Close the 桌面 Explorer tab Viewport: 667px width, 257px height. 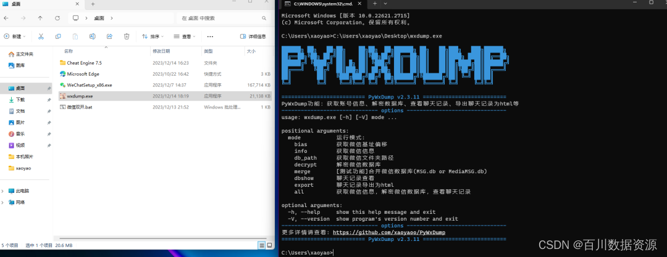click(x=77, y=4)
